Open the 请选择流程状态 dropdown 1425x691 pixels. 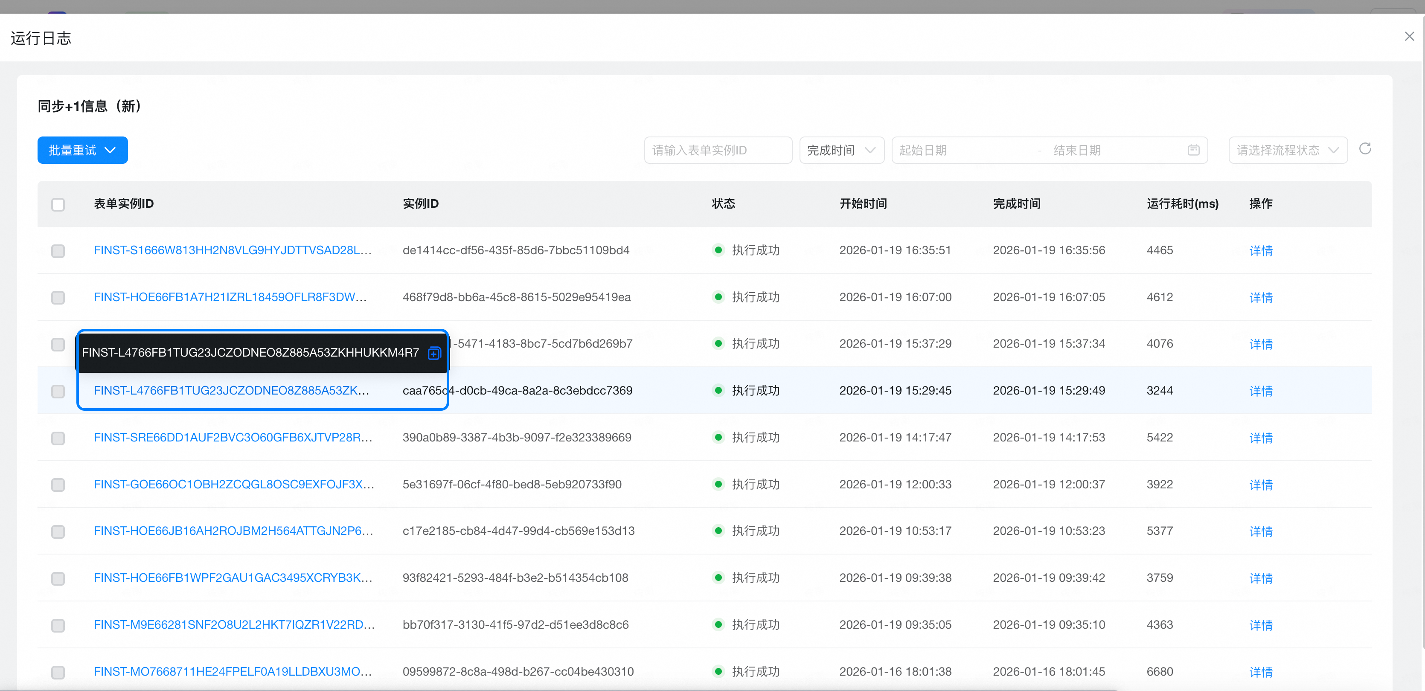1287,150
